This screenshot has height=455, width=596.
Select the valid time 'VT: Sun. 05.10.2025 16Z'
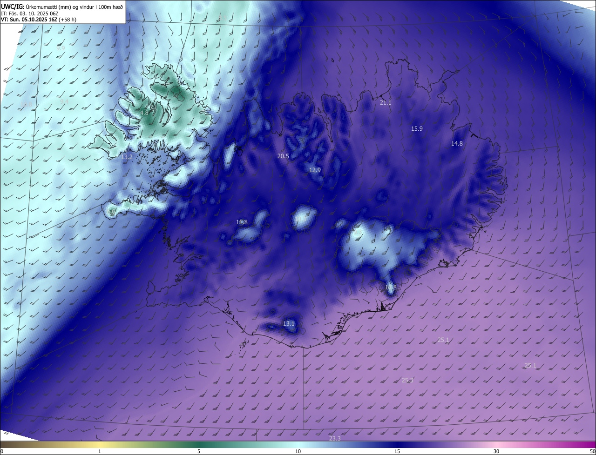[29, 20]
